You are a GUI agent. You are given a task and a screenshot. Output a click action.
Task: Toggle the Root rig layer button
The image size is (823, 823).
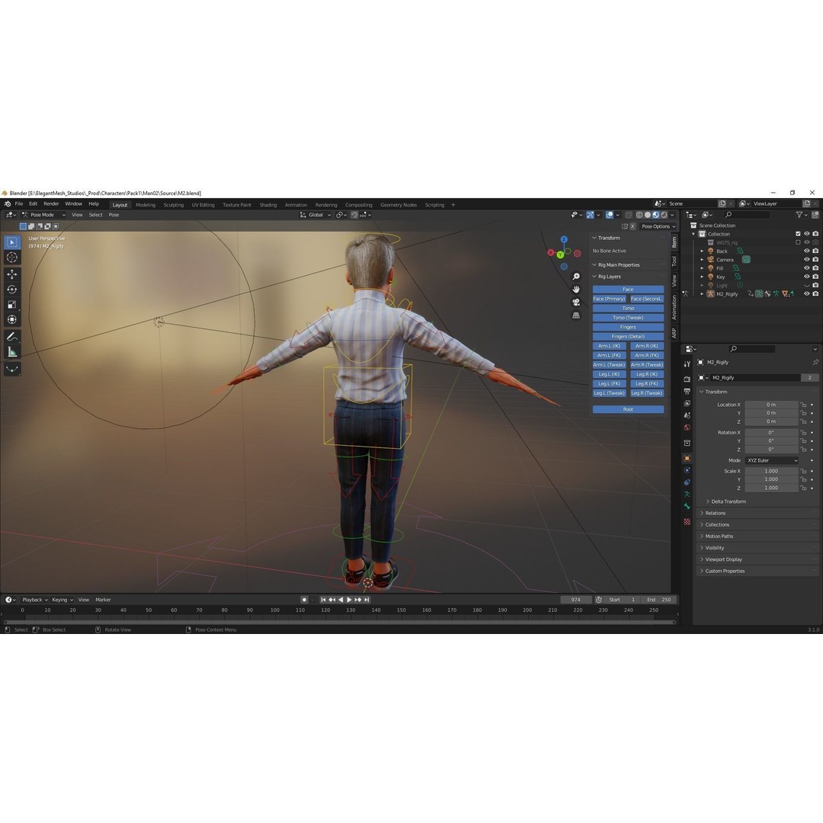628,409
